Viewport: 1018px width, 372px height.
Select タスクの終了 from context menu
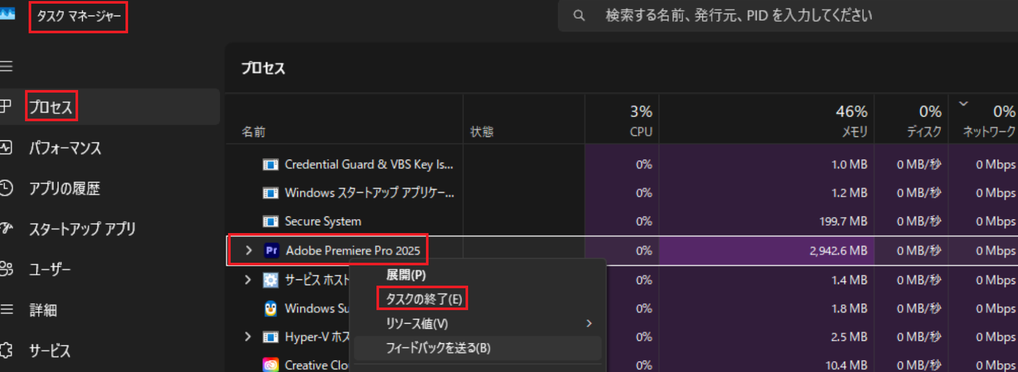click(423, 299)
